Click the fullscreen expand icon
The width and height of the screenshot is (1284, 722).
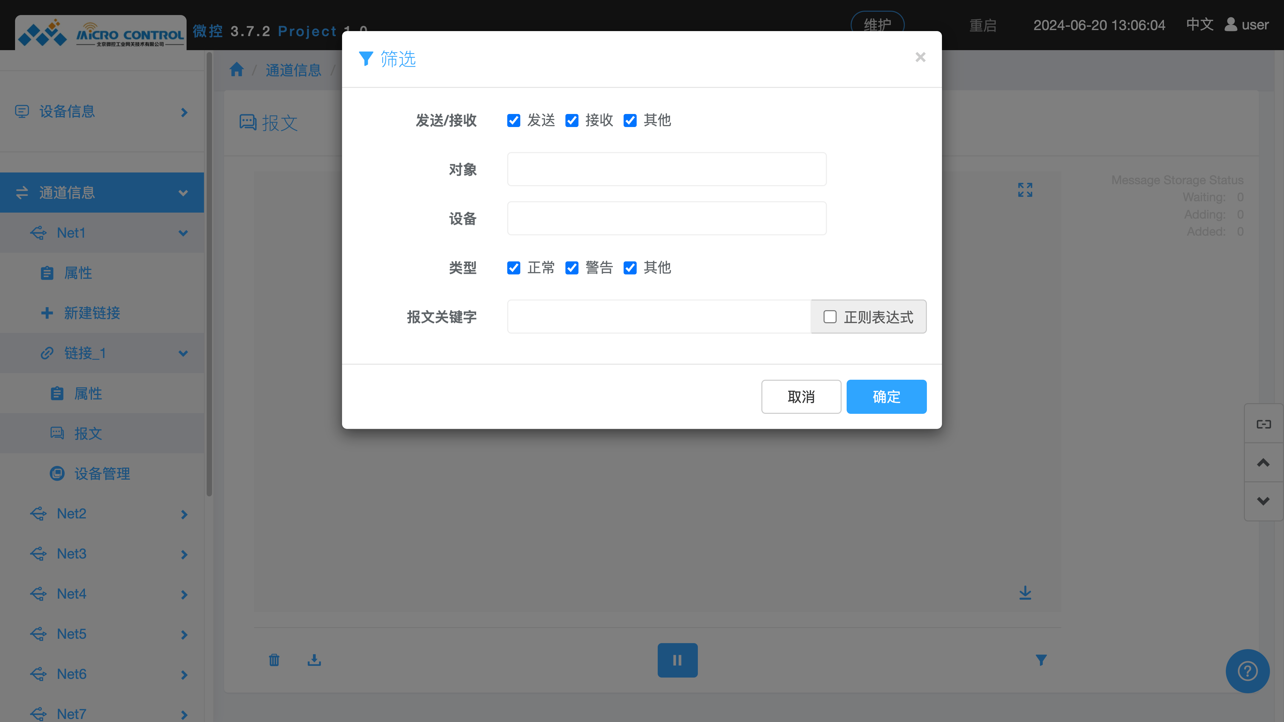[1025, 189]
